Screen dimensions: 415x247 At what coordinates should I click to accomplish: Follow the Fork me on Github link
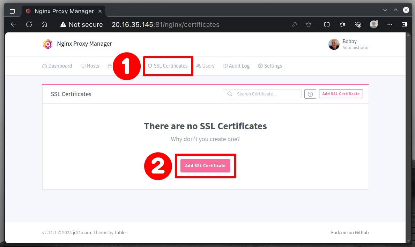coord(350,232)
